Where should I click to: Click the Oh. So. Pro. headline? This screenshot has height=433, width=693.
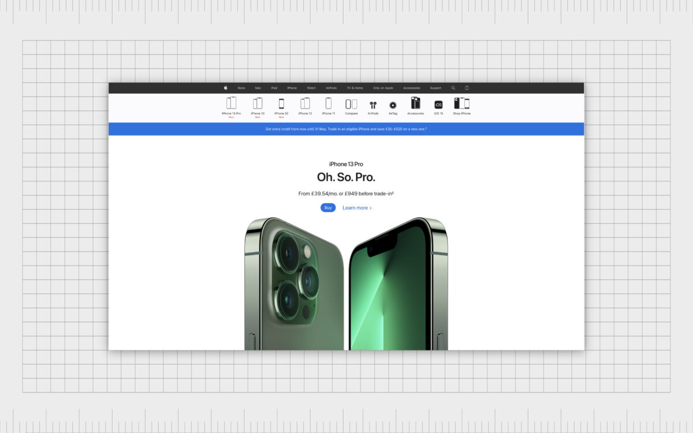[x=346, y=177]
